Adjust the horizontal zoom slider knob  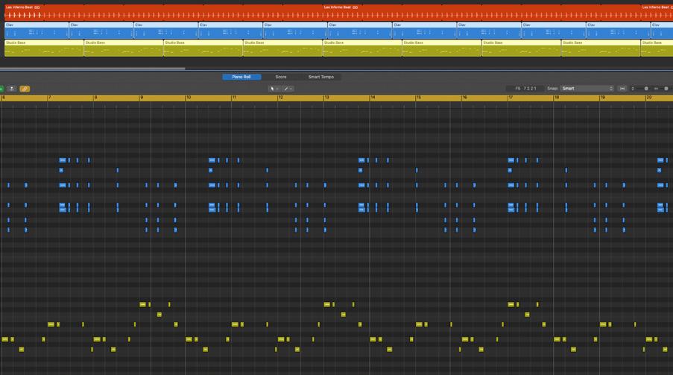tap(666, 89)
